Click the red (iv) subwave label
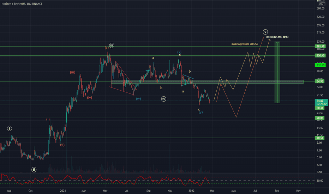Viewport: 329px width, 194px height. coord(90,98)
